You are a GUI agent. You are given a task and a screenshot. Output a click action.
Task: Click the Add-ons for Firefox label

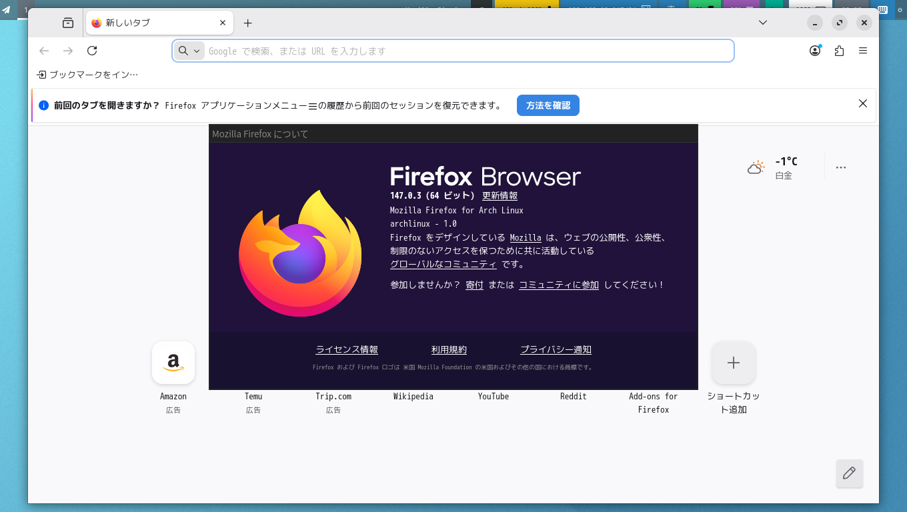point(654,403)
